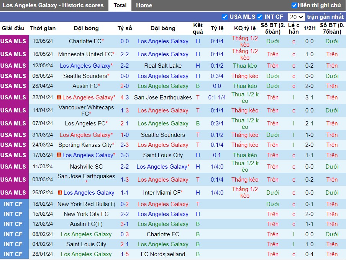This screenshot has width=346, height=260.
Task: Click Los Angeles Galaxy on 08/02/24 row
Action: coord(86,234)
